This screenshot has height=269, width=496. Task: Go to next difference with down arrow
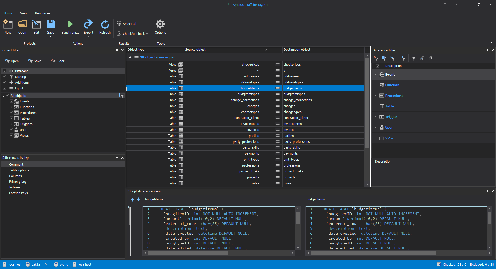tap(139, 199)
